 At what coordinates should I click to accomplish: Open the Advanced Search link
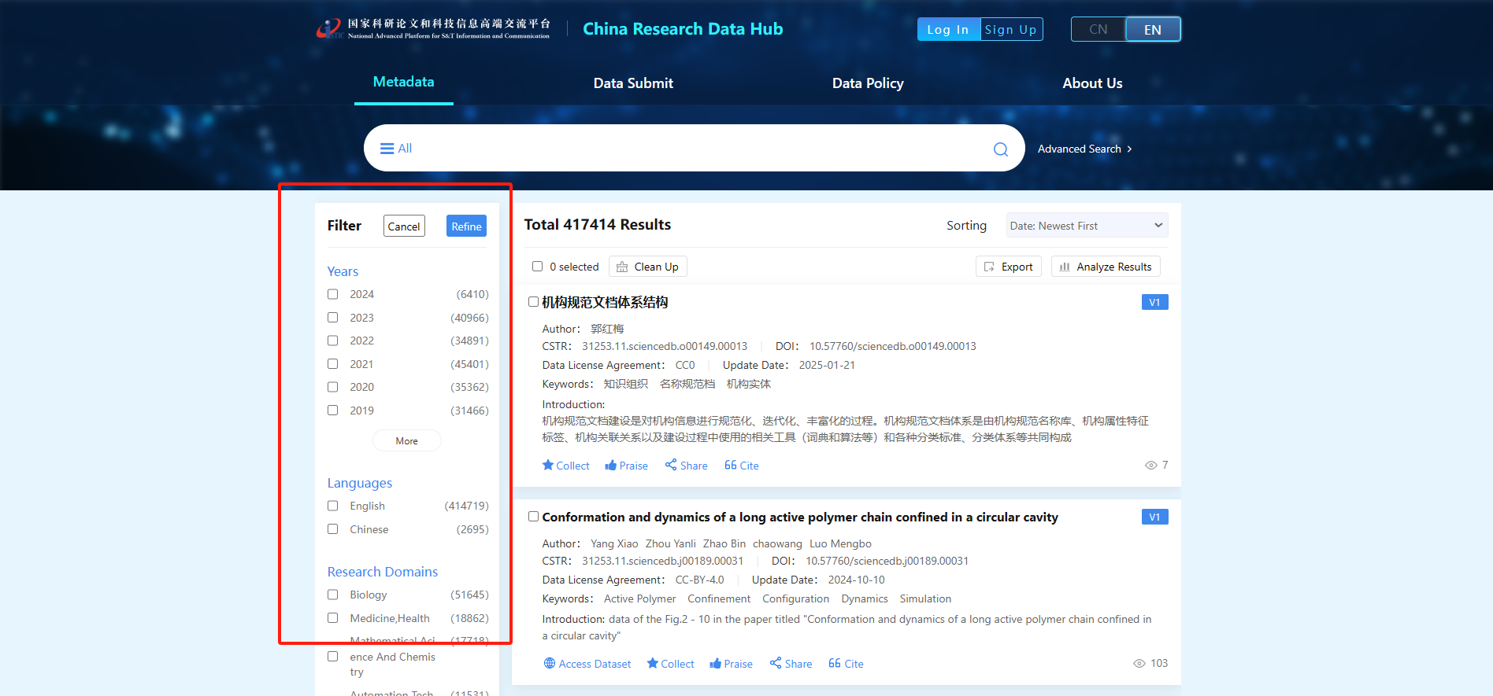click(1084, 149)
